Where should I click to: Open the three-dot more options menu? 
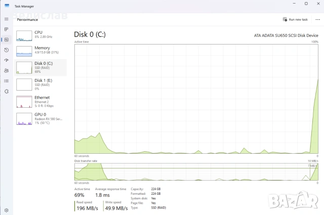pos(317,19)
